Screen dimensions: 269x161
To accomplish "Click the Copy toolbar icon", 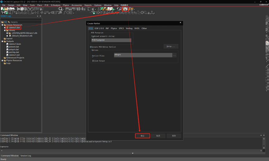I will tap(22, 9).
